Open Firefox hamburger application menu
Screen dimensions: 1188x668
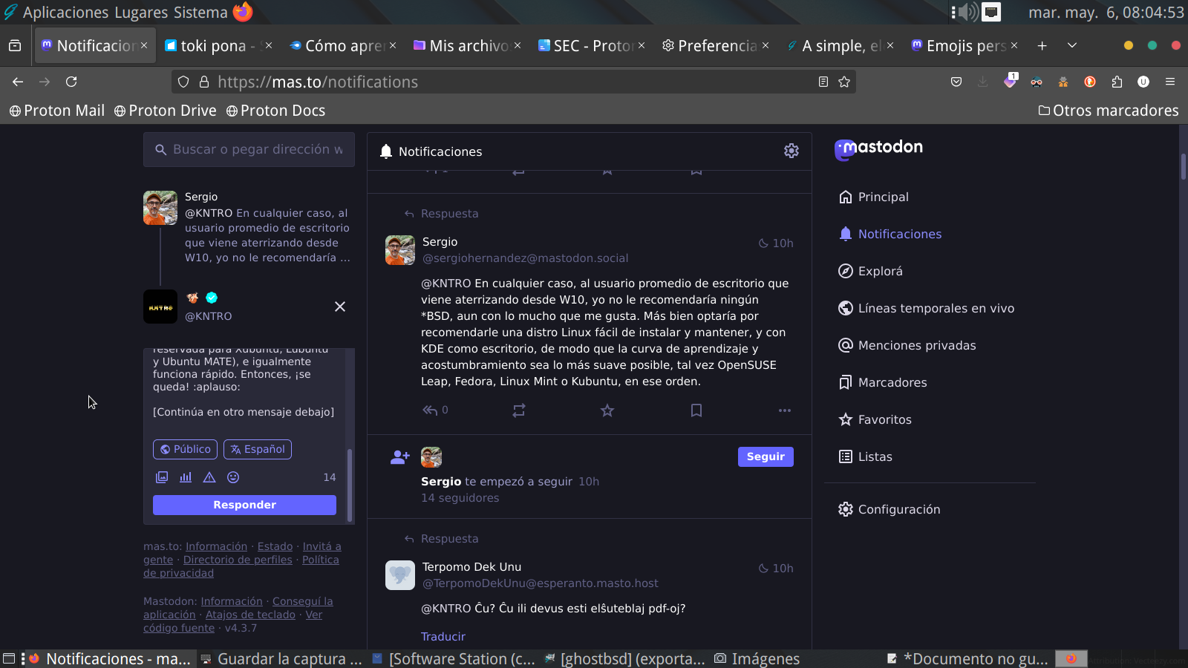1170,82
